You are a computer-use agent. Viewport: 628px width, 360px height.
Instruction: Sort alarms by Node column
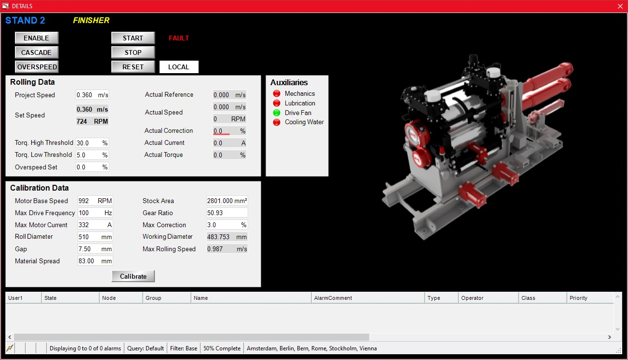(x=121, y=298)
